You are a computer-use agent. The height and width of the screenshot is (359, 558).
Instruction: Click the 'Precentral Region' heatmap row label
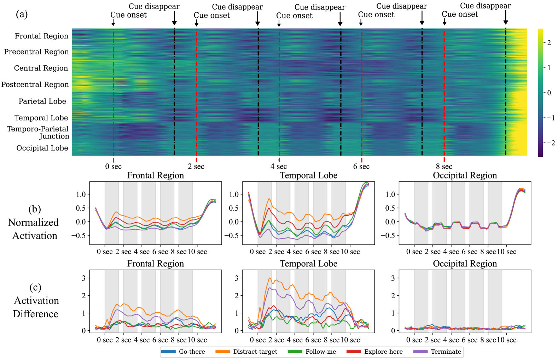[x=36, y=52]
